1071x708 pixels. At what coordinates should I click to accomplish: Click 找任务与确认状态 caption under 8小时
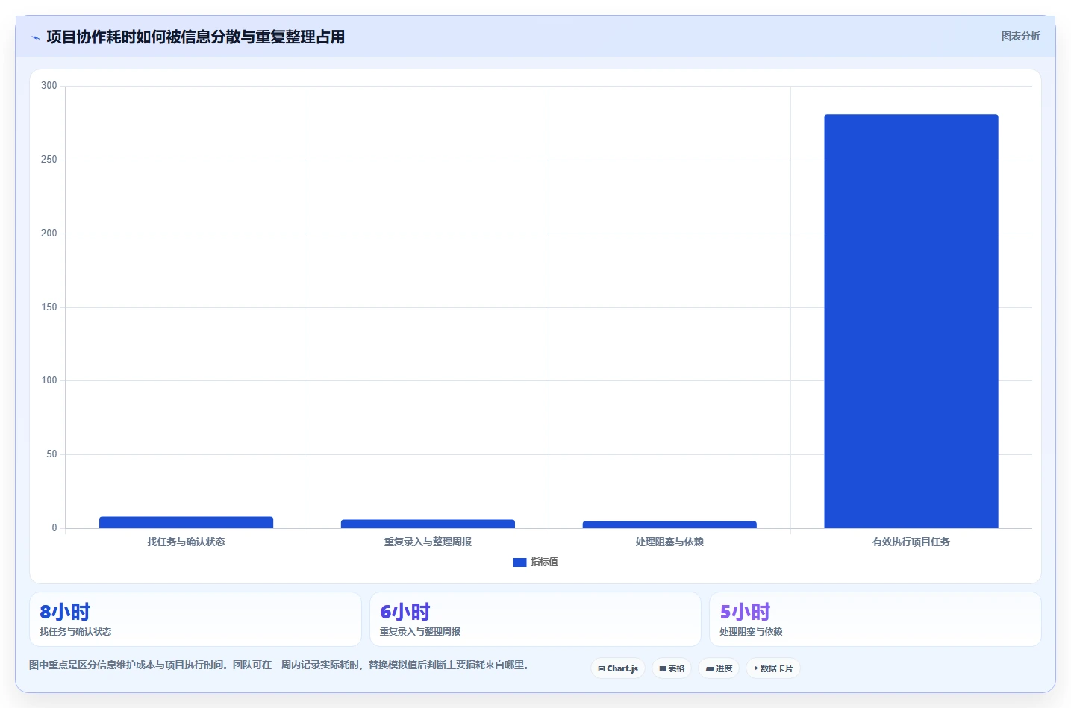coord(75,631)
